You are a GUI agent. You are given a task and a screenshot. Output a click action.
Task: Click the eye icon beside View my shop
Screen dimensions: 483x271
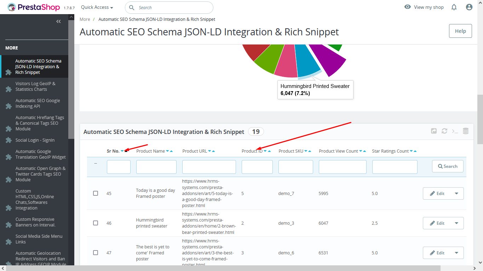pos(408,7)
